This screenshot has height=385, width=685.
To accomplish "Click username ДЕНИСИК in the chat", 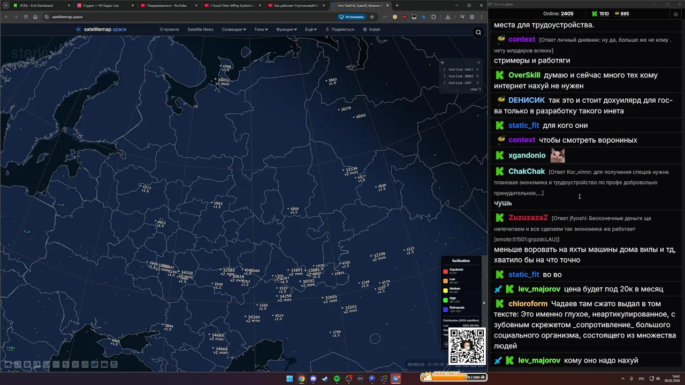I will click(527, 100).
